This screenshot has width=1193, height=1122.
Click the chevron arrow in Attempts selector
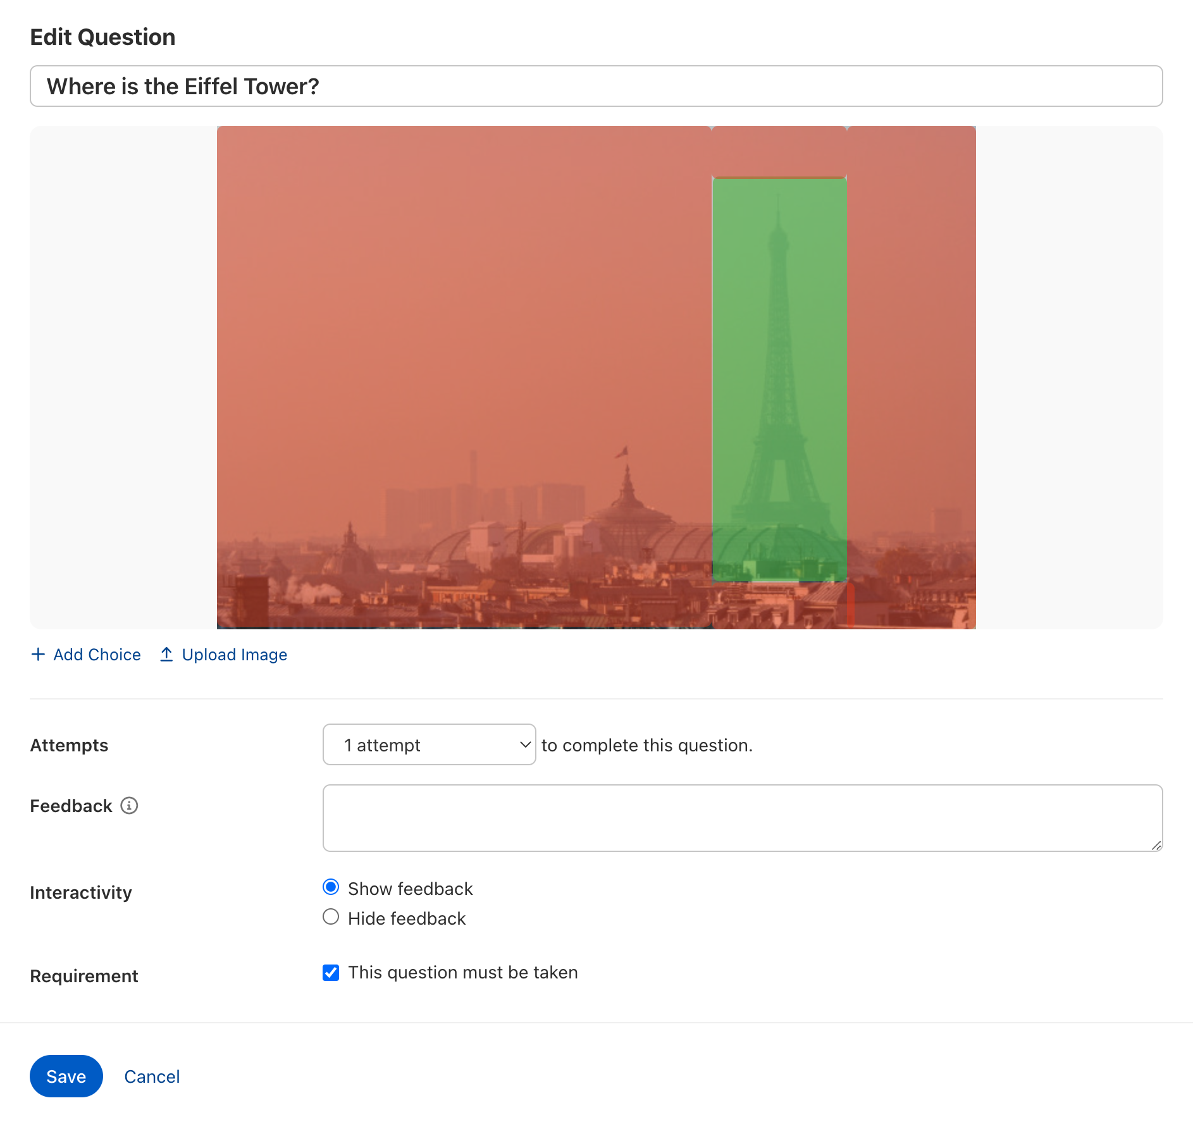524,745
